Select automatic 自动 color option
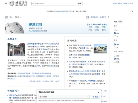This screenshot has height=103, width=138. coord(115,56)
